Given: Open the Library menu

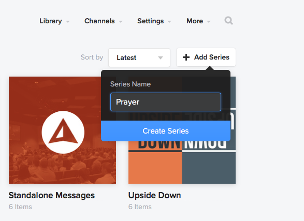Looking at the screenshot, I should 54,21.
